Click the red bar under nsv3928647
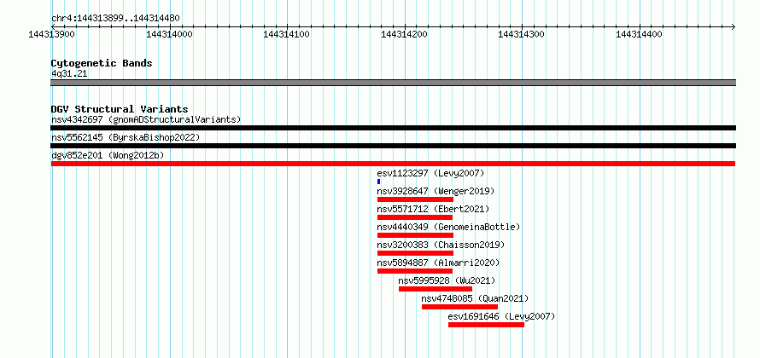The width and height of the screenshot is (760, 358). click(x=415, y=199)
